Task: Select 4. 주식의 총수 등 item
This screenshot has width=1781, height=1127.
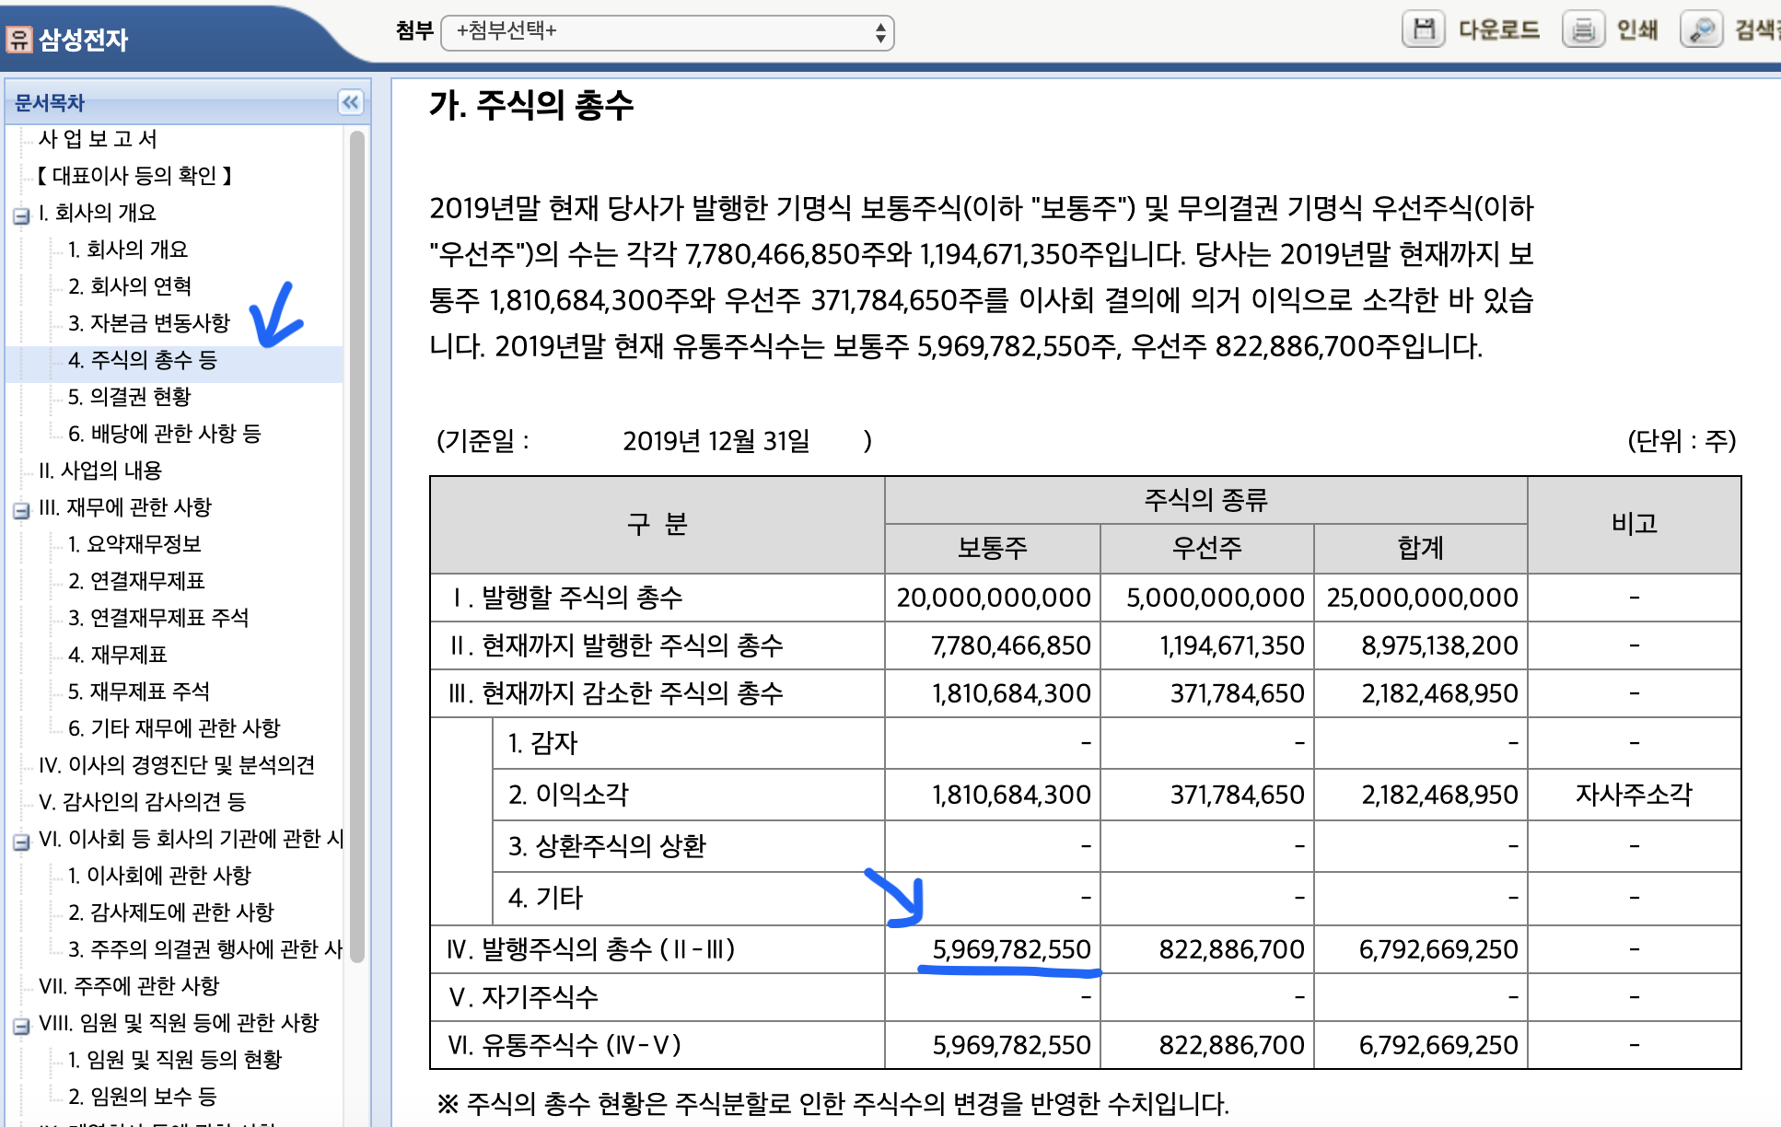Action: point(143,360)
